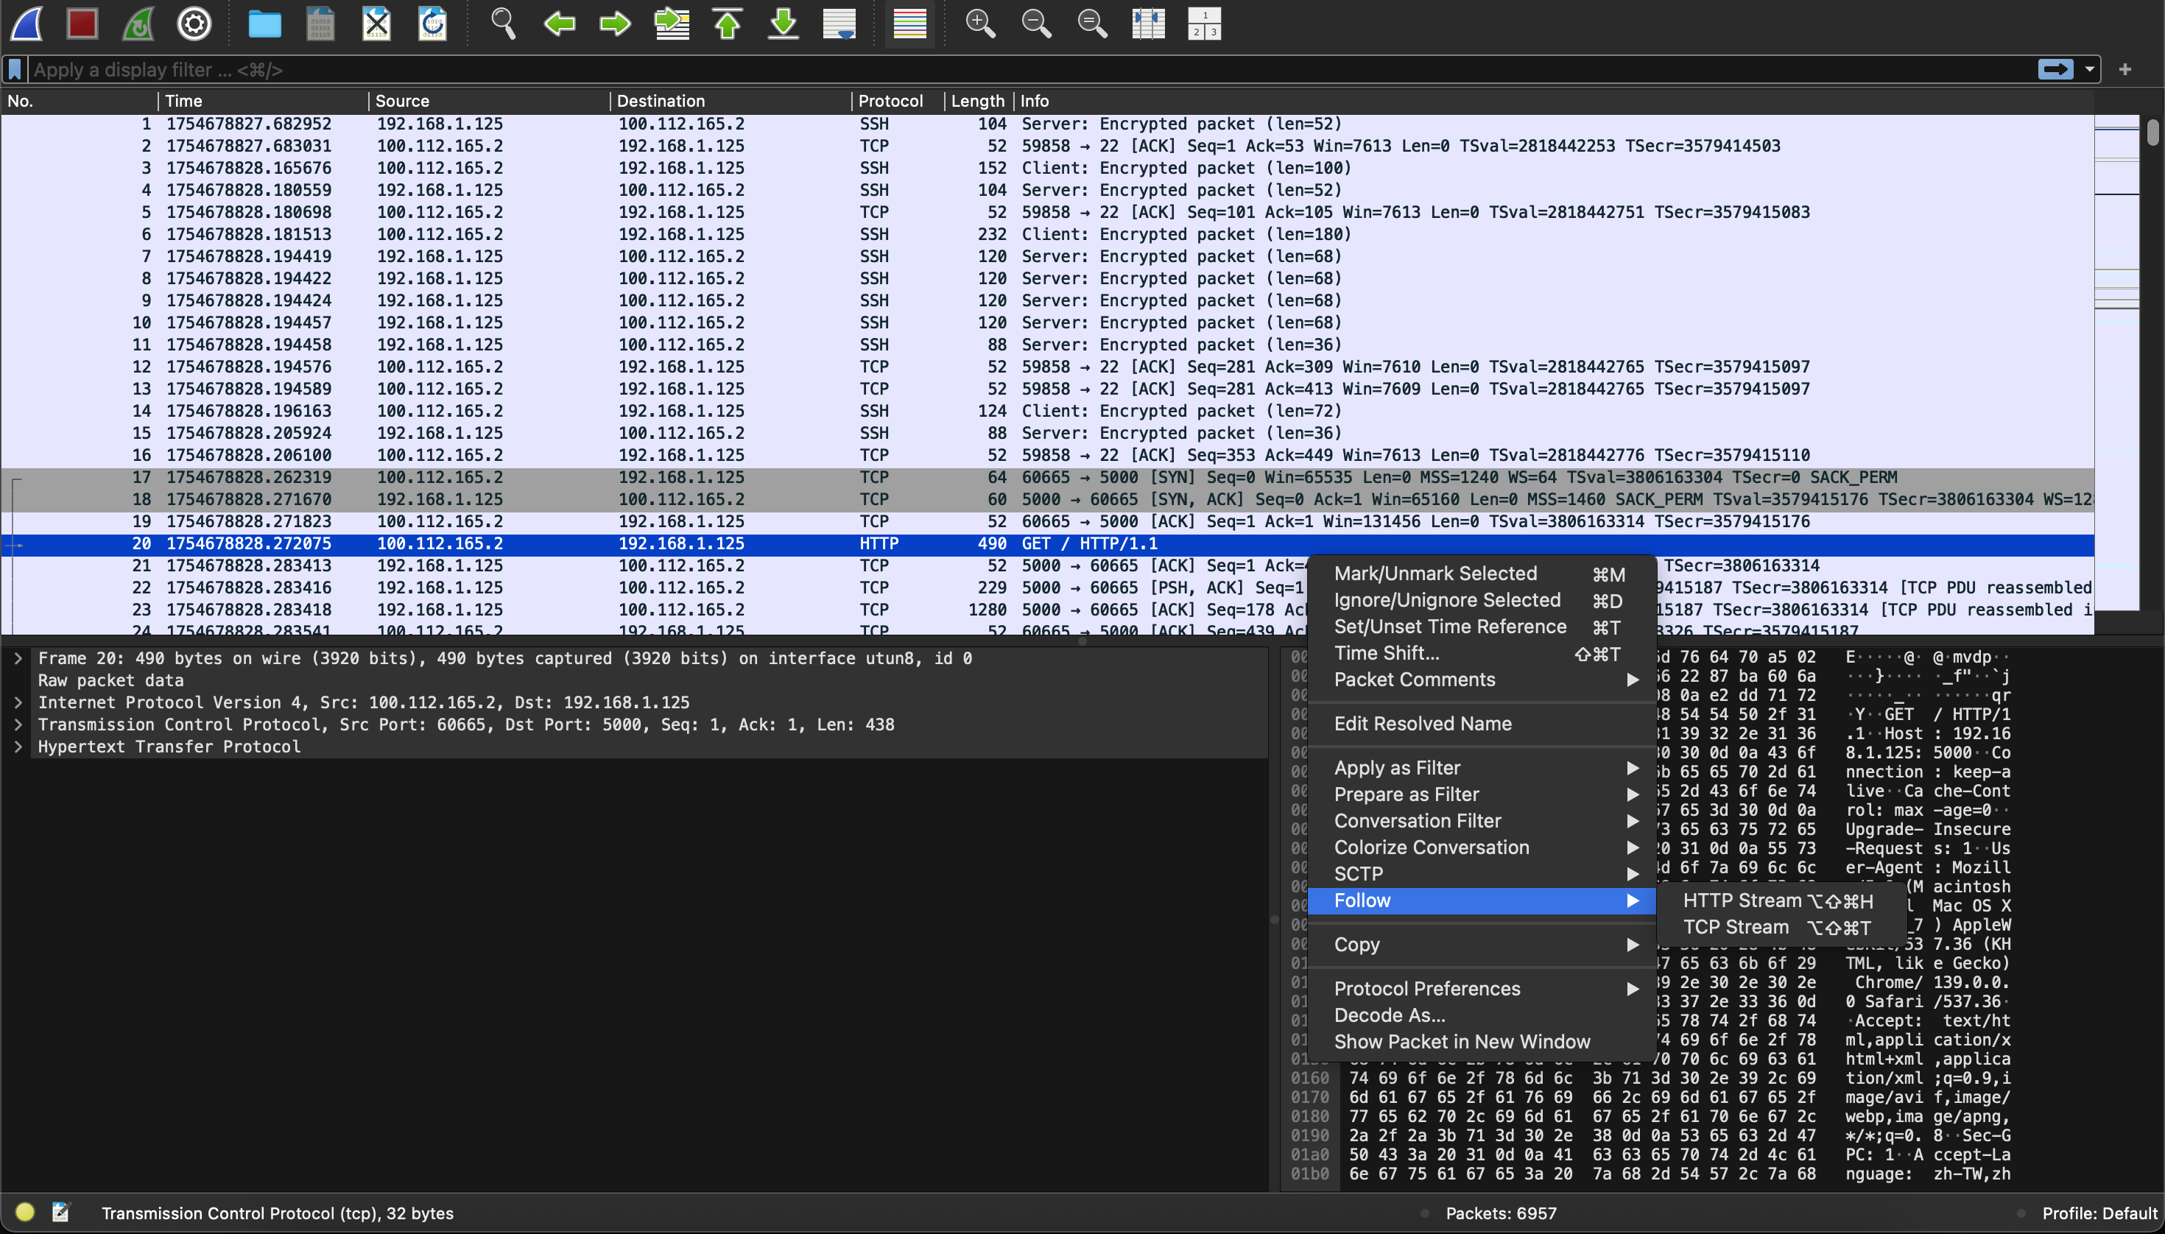Open a capture file
The image size is (2165, 1234).
coord(264,24)
